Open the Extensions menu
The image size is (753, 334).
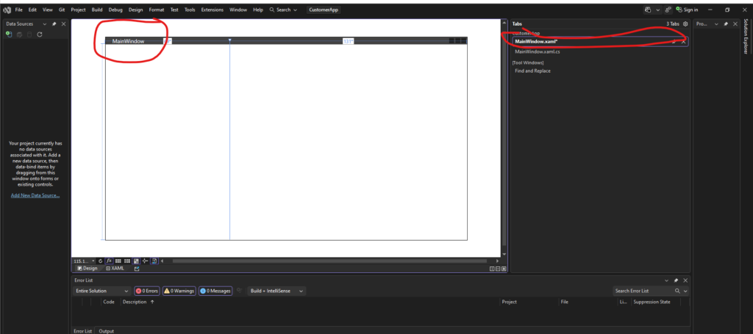pyautogui.click(x=213, y=10)
